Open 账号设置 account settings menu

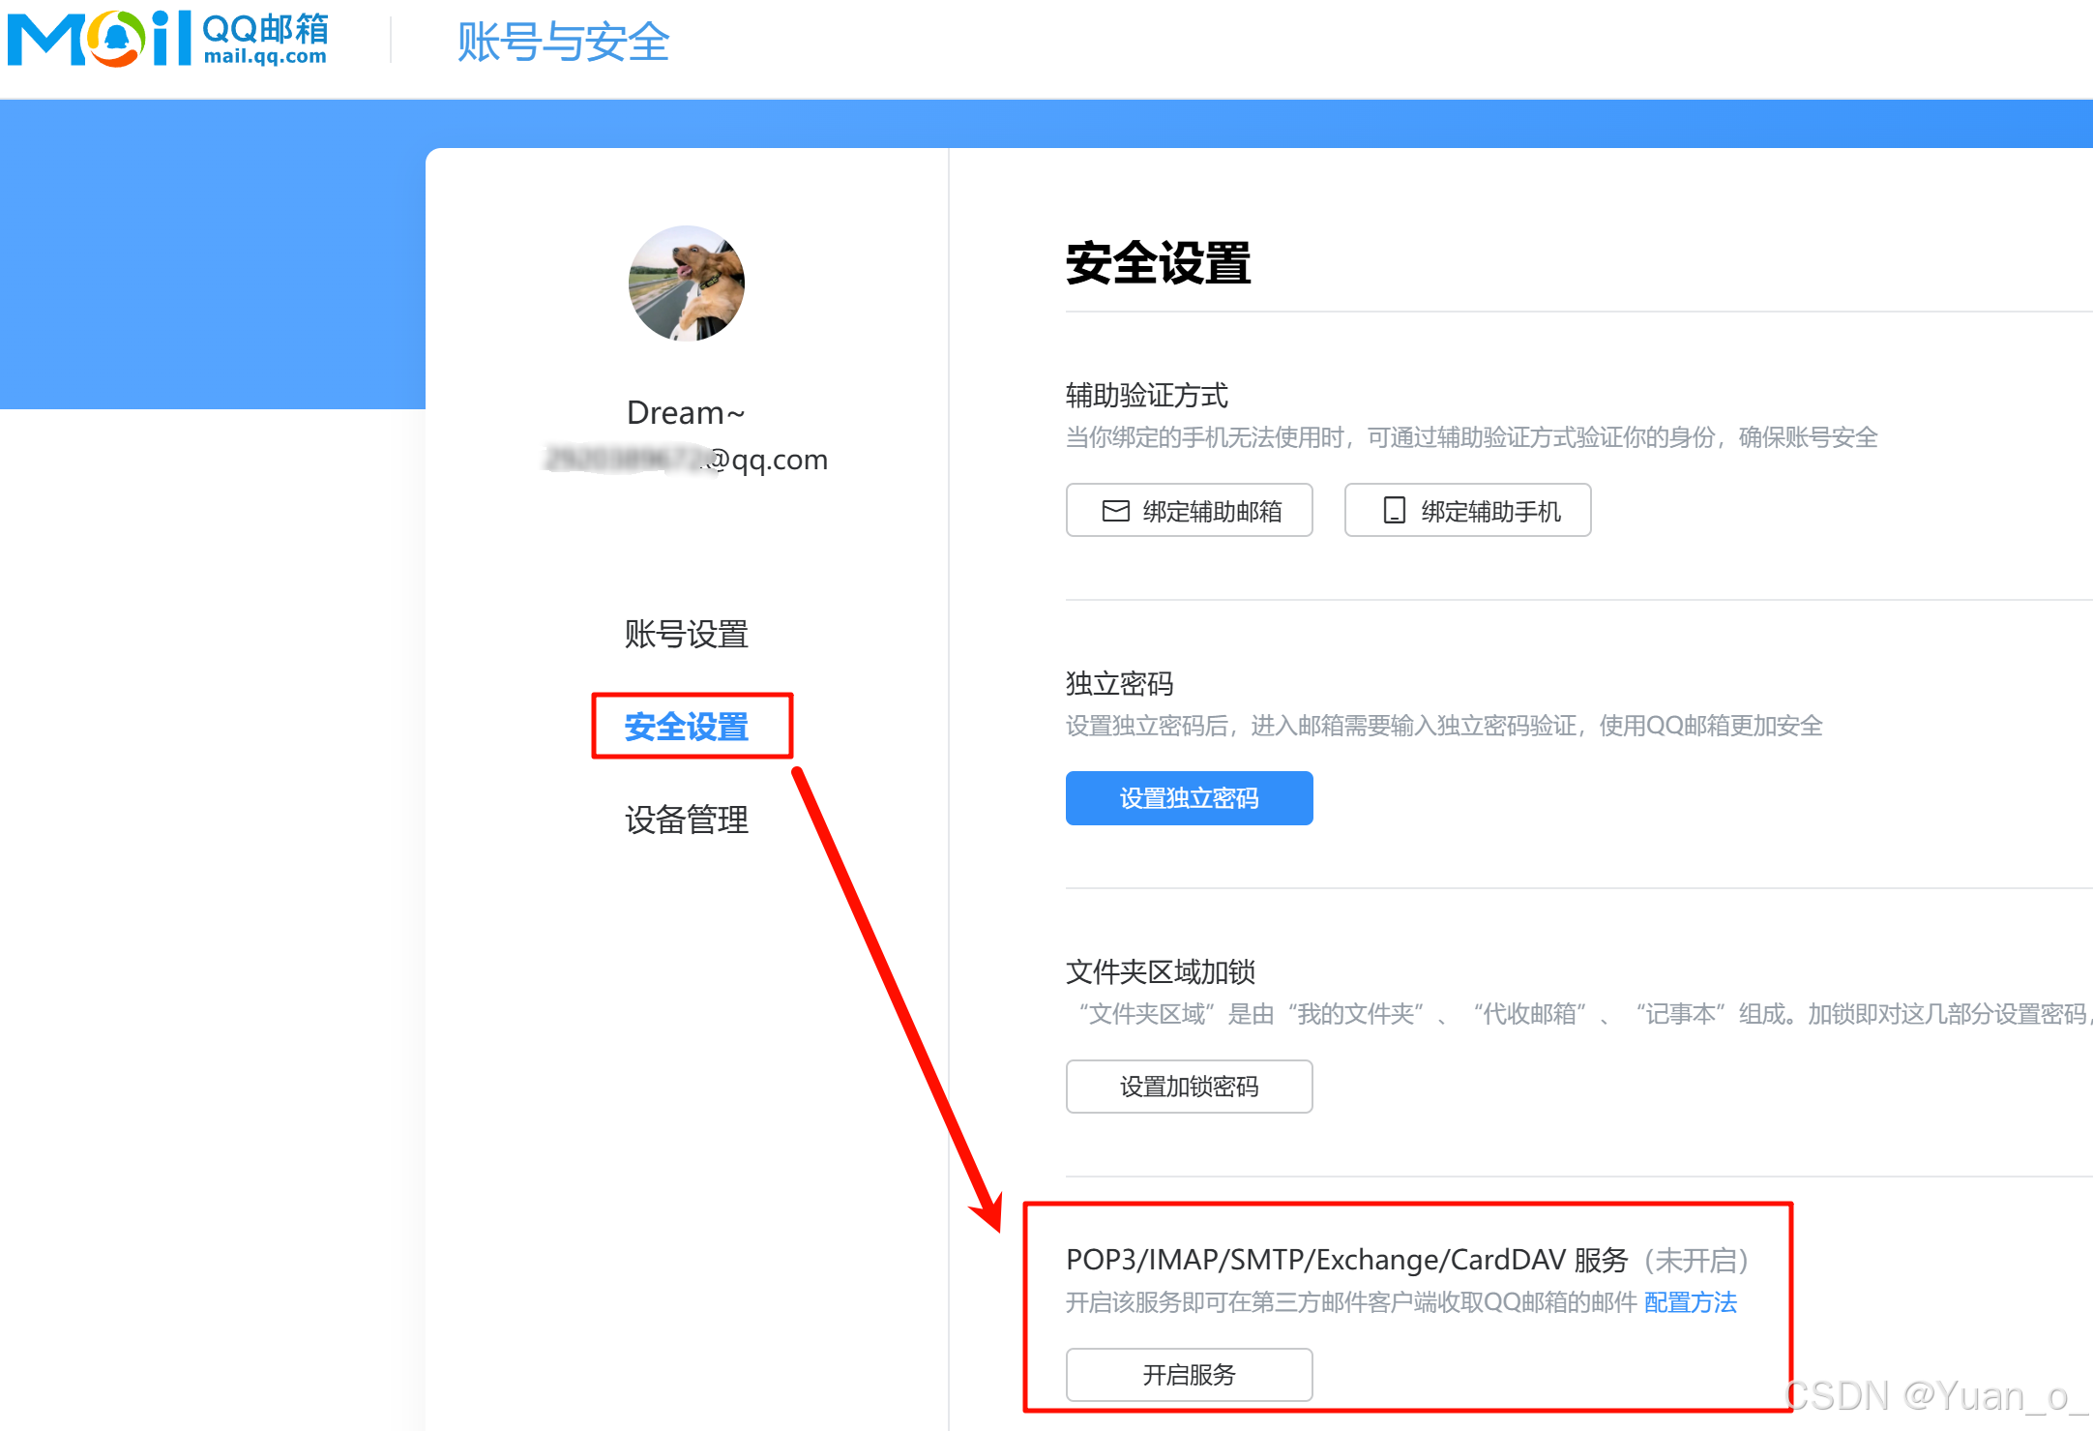[687, 635]
